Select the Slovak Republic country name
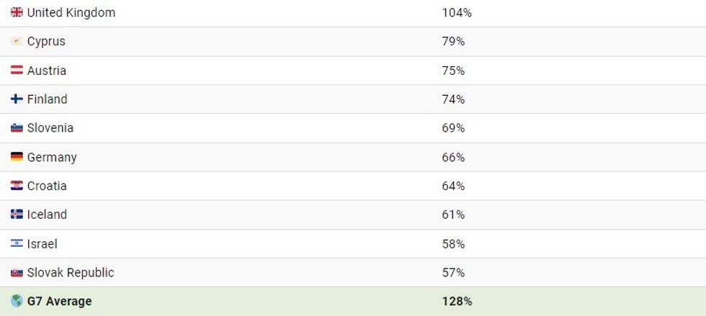706x316 pixels. click(71, 273)
